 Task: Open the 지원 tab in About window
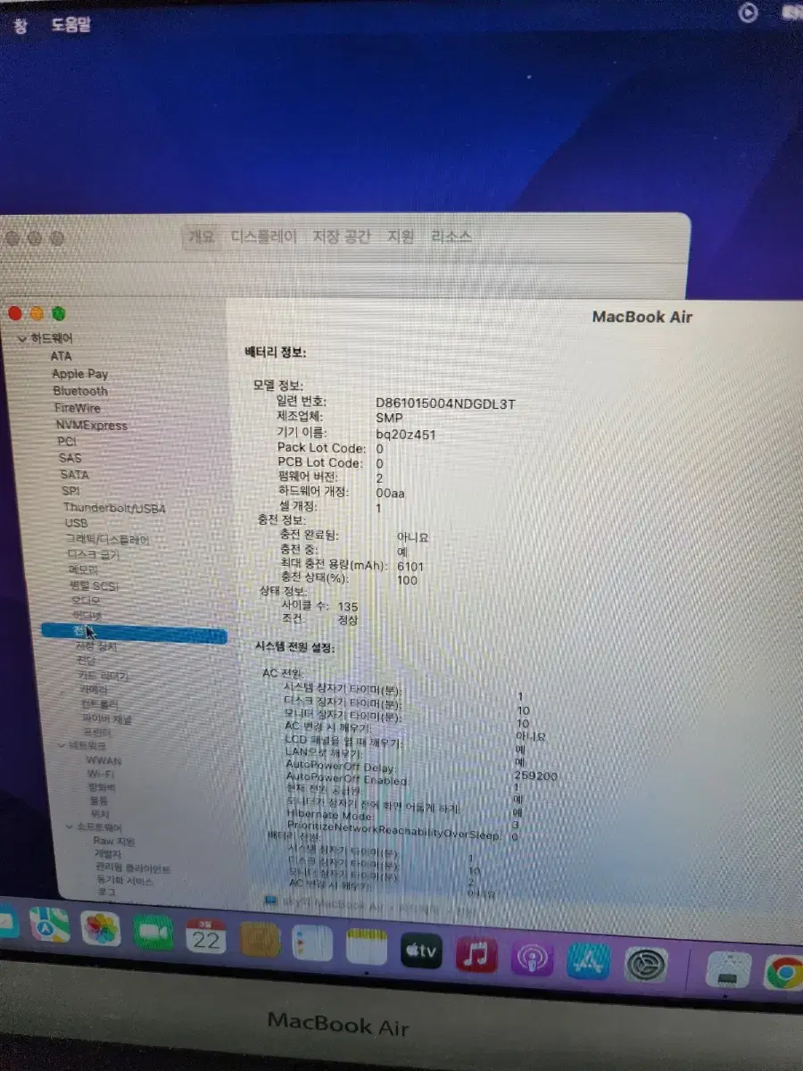pos(401,237)
